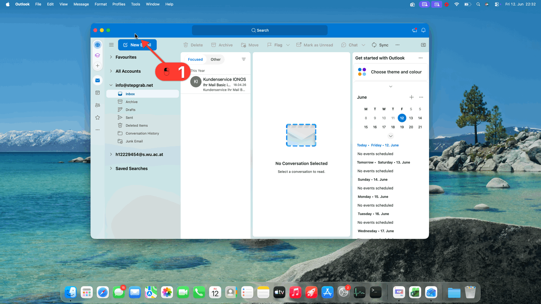Image resolution: width=541 pixels, height=304 pixels.
Task: Open the Message menu
Action: click(x=81, y=4)
